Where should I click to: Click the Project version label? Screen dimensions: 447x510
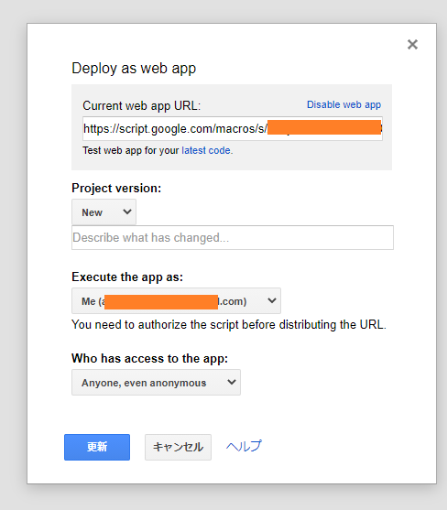(x=116, y=188)
